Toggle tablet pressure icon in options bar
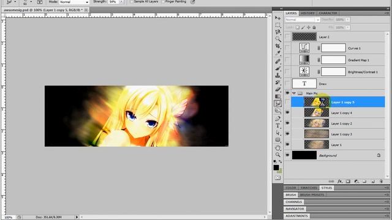The image size is (392, 220). [x=192, y=2]
